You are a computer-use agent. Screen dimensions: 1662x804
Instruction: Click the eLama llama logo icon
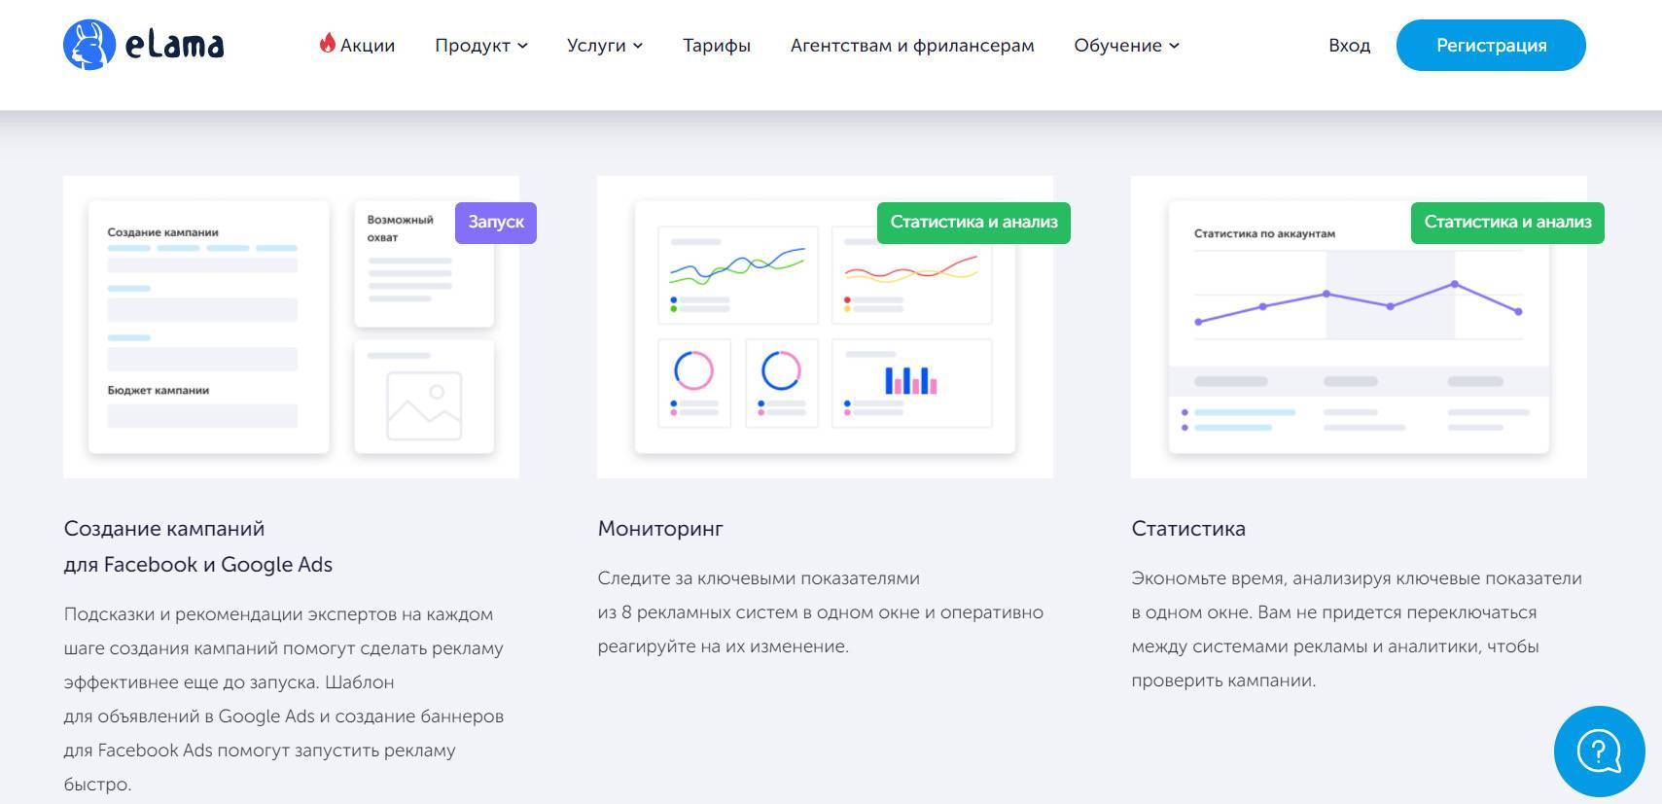[x=88, y=46]
